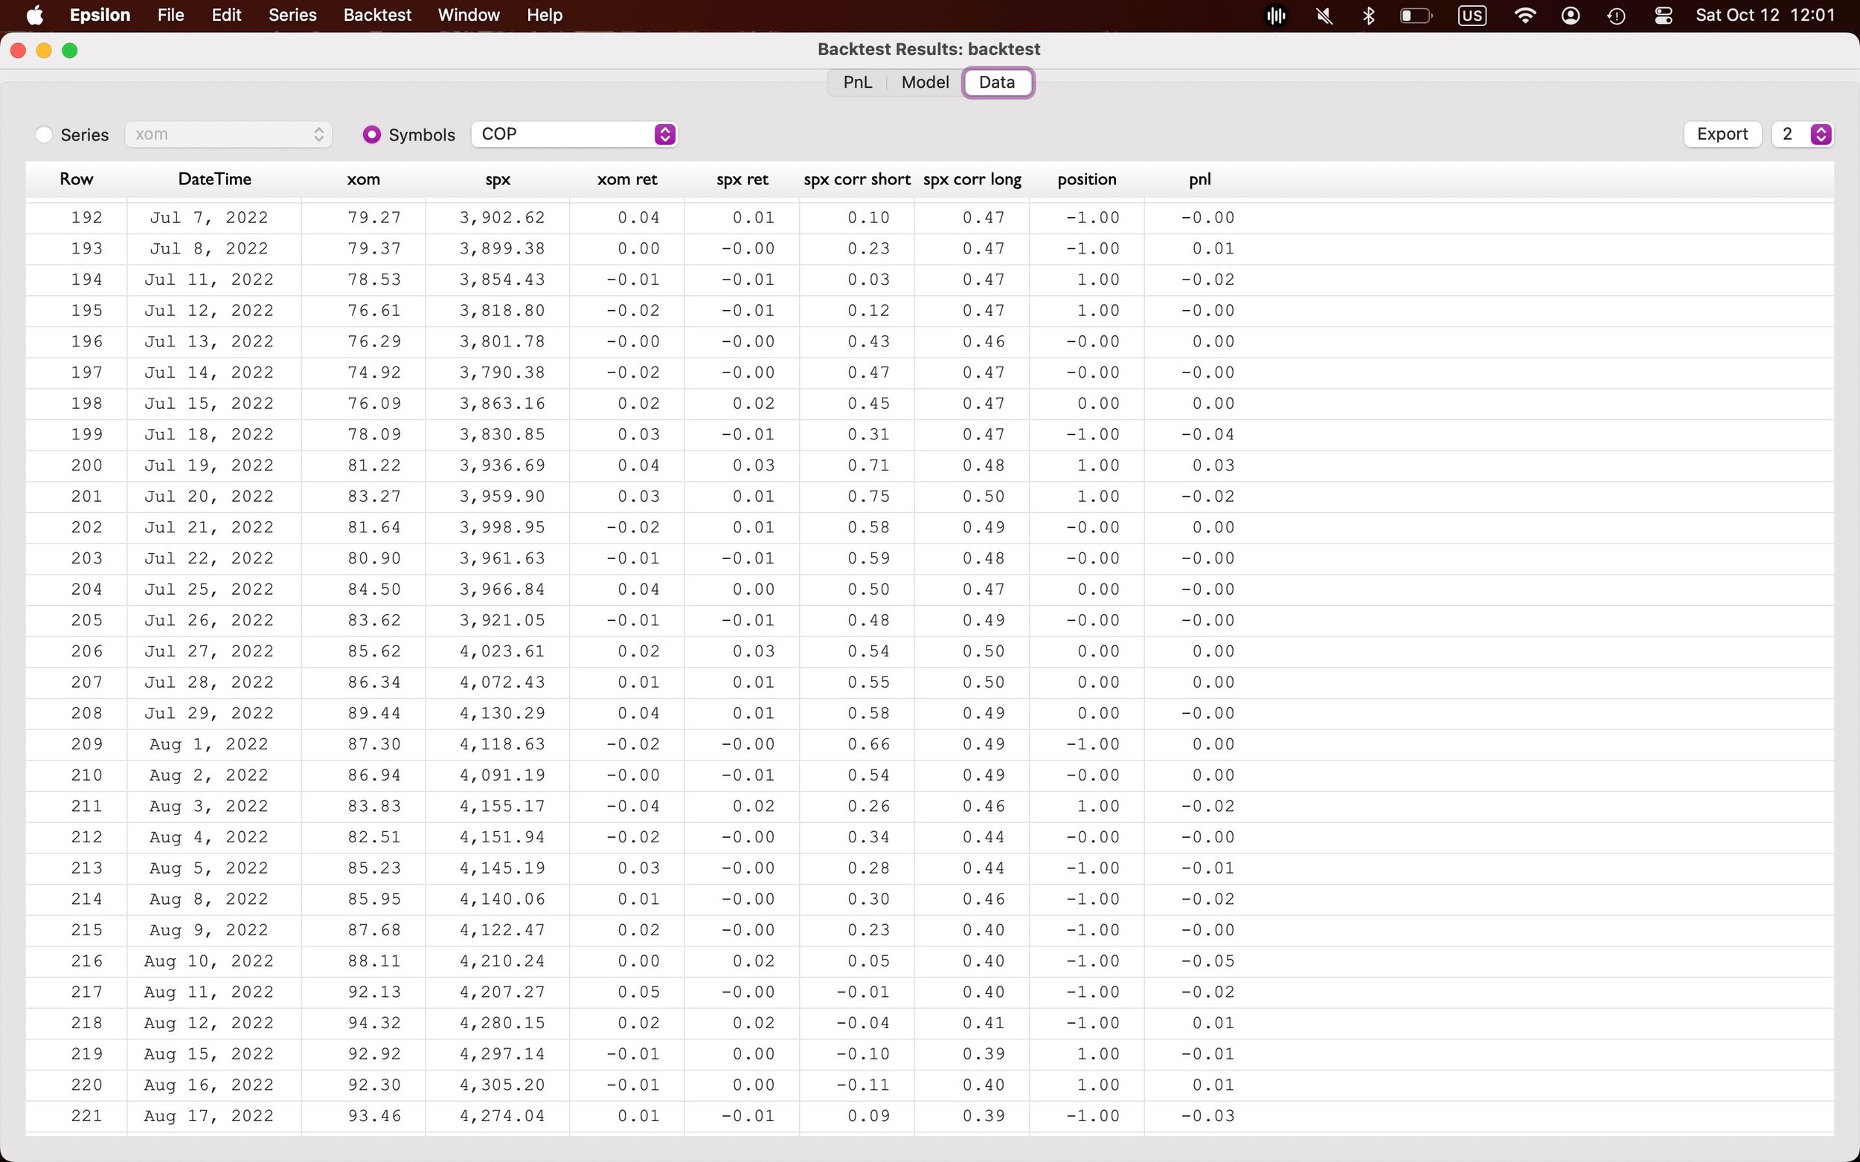Open the audio waveform menu bar icon

point(1276,16)
